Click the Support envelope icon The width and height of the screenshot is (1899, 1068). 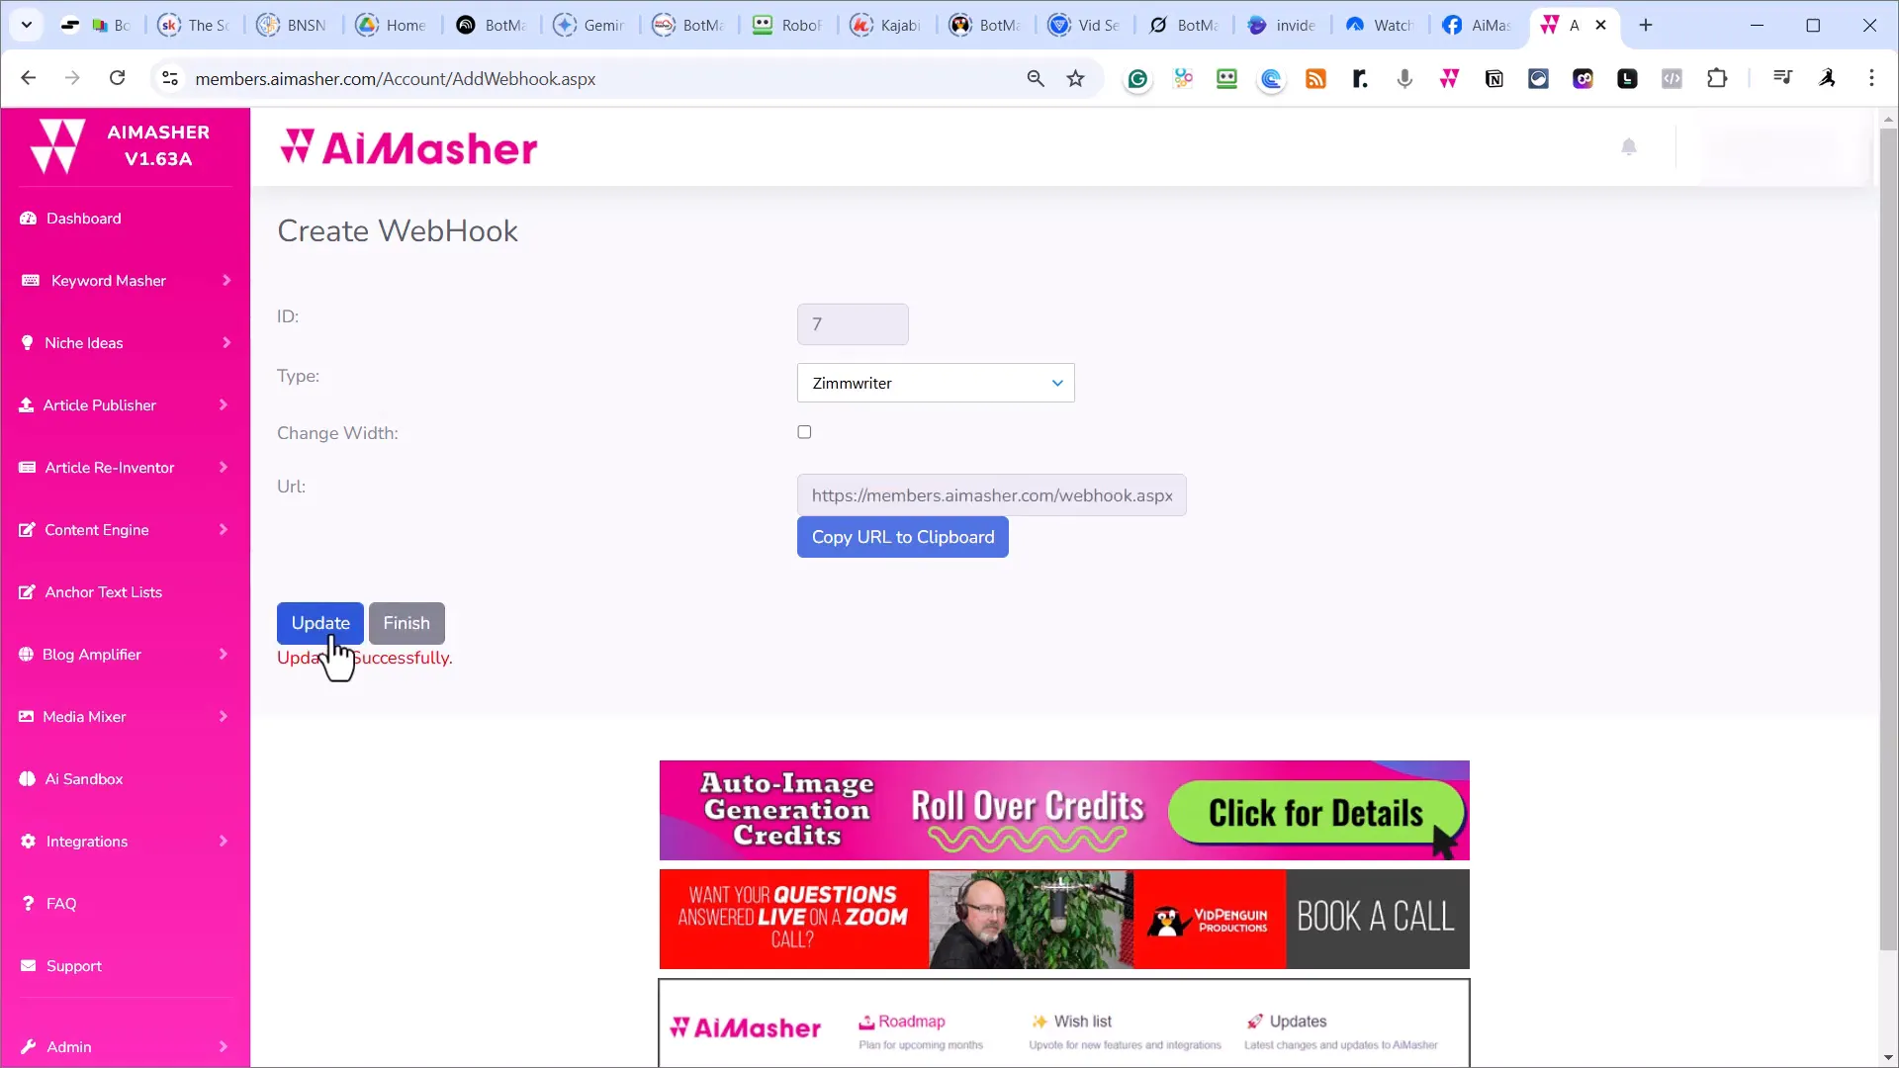(x=28, y=966)
